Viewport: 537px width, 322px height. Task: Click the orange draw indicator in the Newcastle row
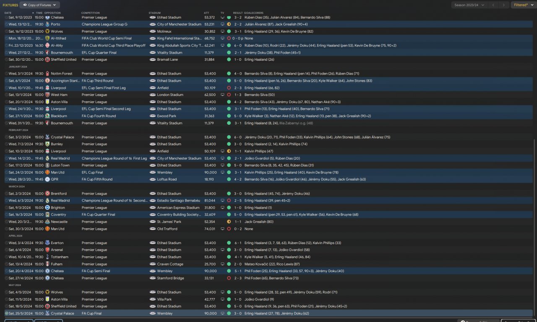coord(229,222)
